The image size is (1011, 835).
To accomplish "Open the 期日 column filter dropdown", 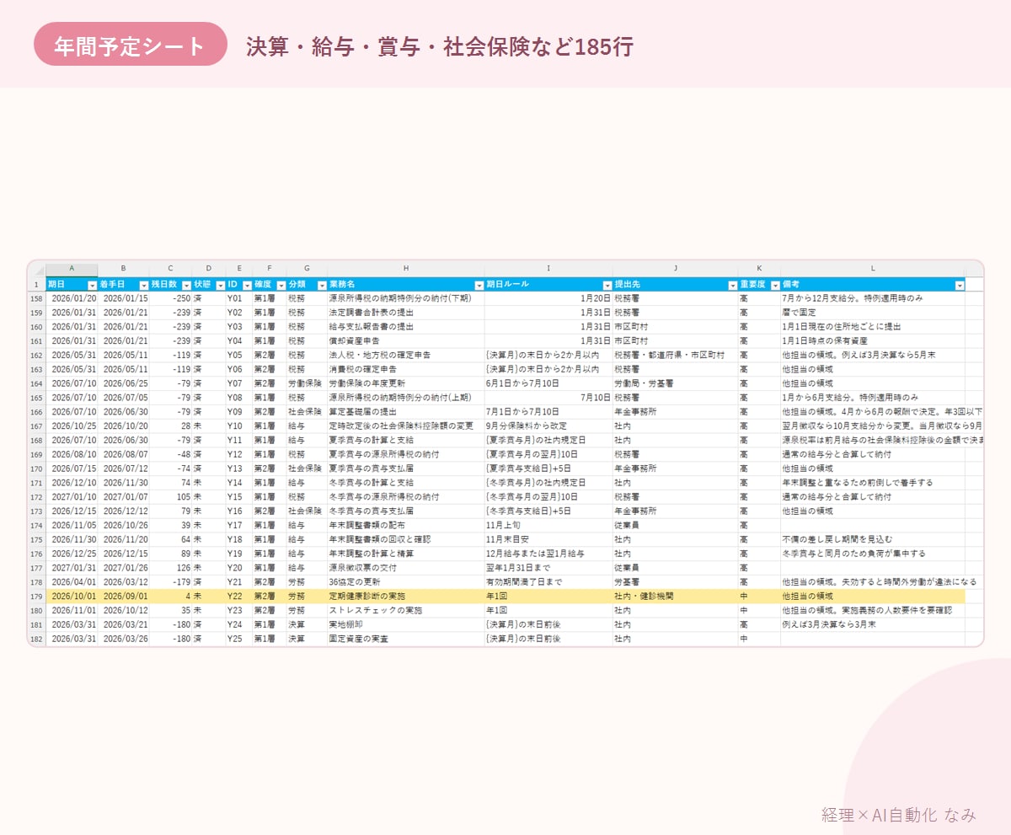I will [x=93, y=286].
